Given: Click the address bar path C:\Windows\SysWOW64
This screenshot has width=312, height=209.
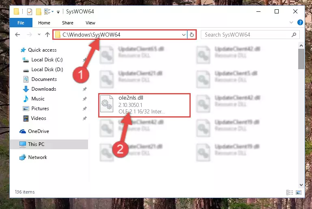Looking at the screenshot, I should [91, 35].
